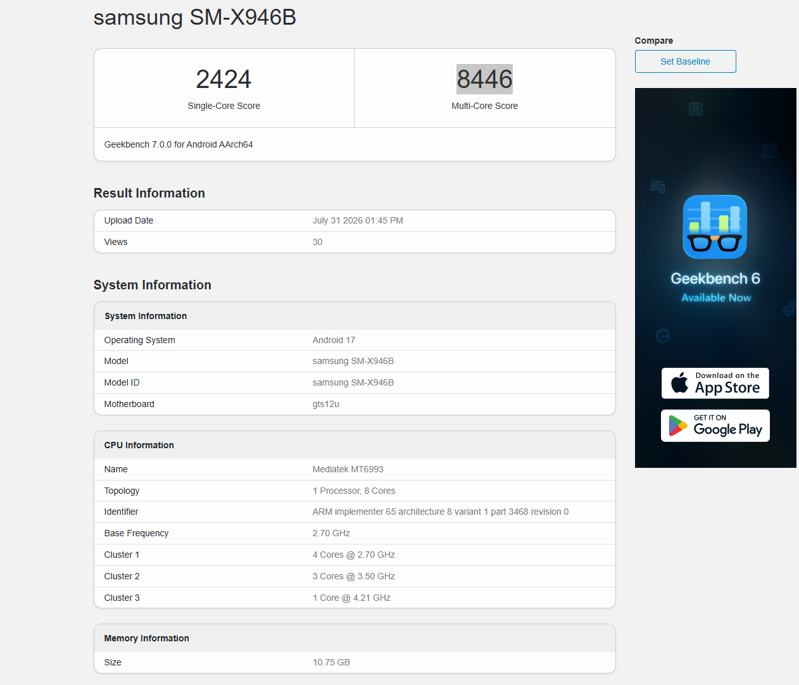The image size is (799, 685).
Task: Click memory size value '10.75 GB'
Action: (331, 662)
